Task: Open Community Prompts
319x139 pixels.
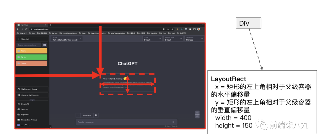Action: pyautogui.click(x=32, y=95)
